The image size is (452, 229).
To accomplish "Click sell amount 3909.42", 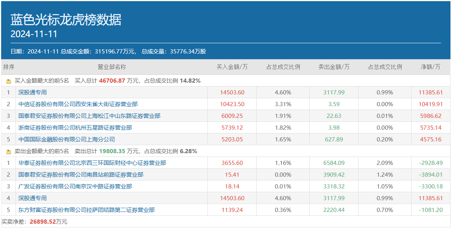I will pyautogui.click(x=334, y=175).
